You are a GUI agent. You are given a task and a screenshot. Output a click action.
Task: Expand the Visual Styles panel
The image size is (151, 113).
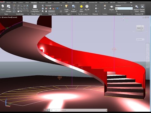click(x=53, y=14)
